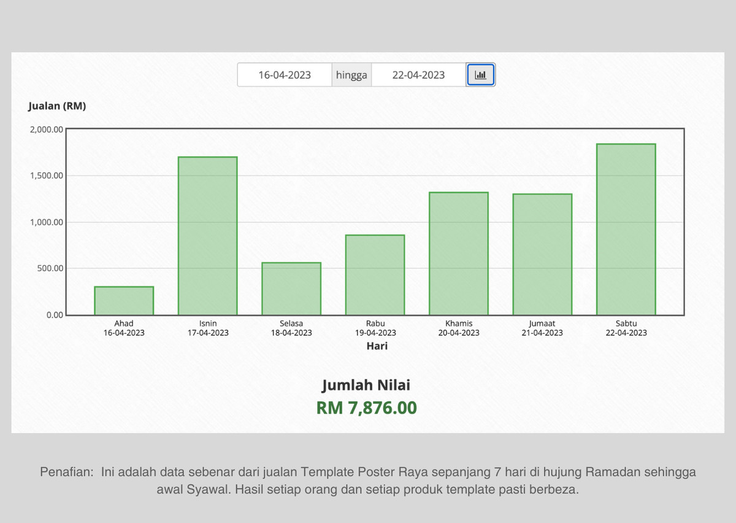Click the Ahad 16-04-2023 axis label

coord(124,328)
